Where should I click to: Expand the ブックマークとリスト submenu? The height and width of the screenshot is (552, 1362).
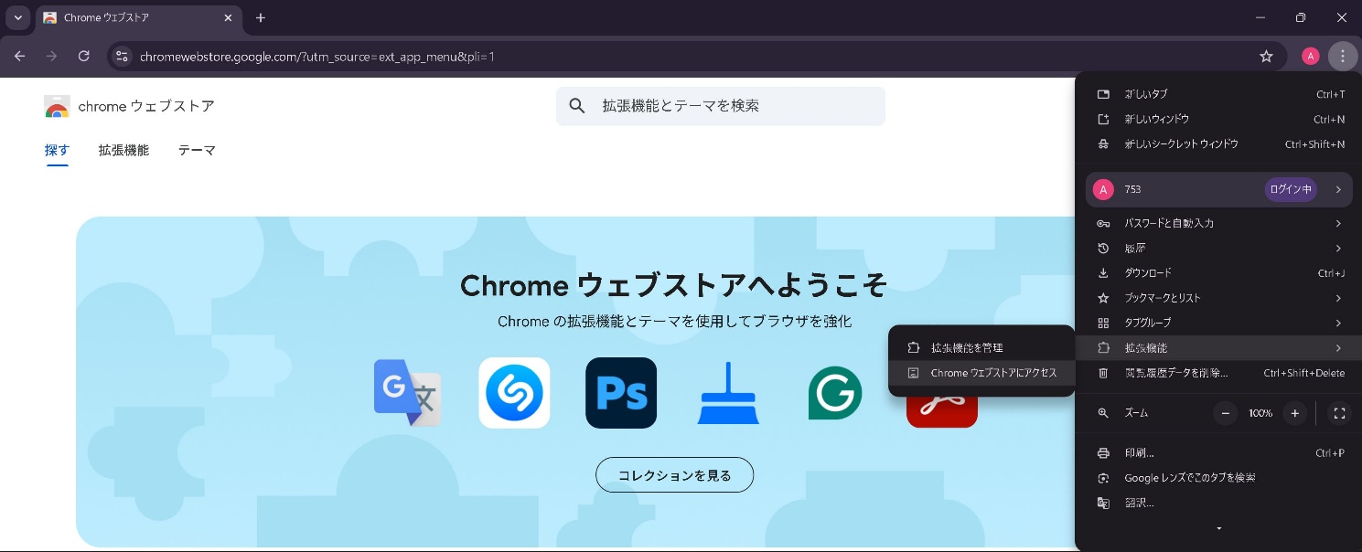(x=1217, y=298)
